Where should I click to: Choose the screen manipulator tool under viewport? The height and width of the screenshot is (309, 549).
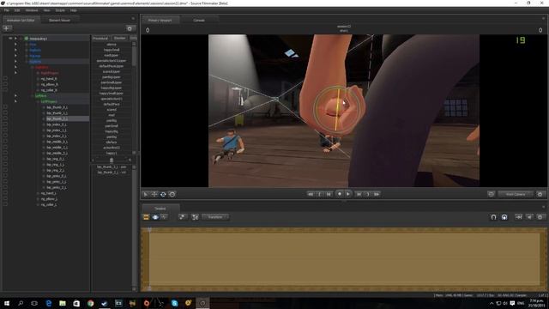pos(172,194)
